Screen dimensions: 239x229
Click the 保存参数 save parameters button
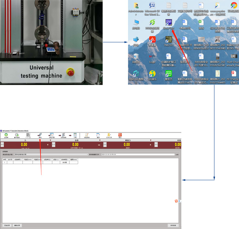coord(173,225)
